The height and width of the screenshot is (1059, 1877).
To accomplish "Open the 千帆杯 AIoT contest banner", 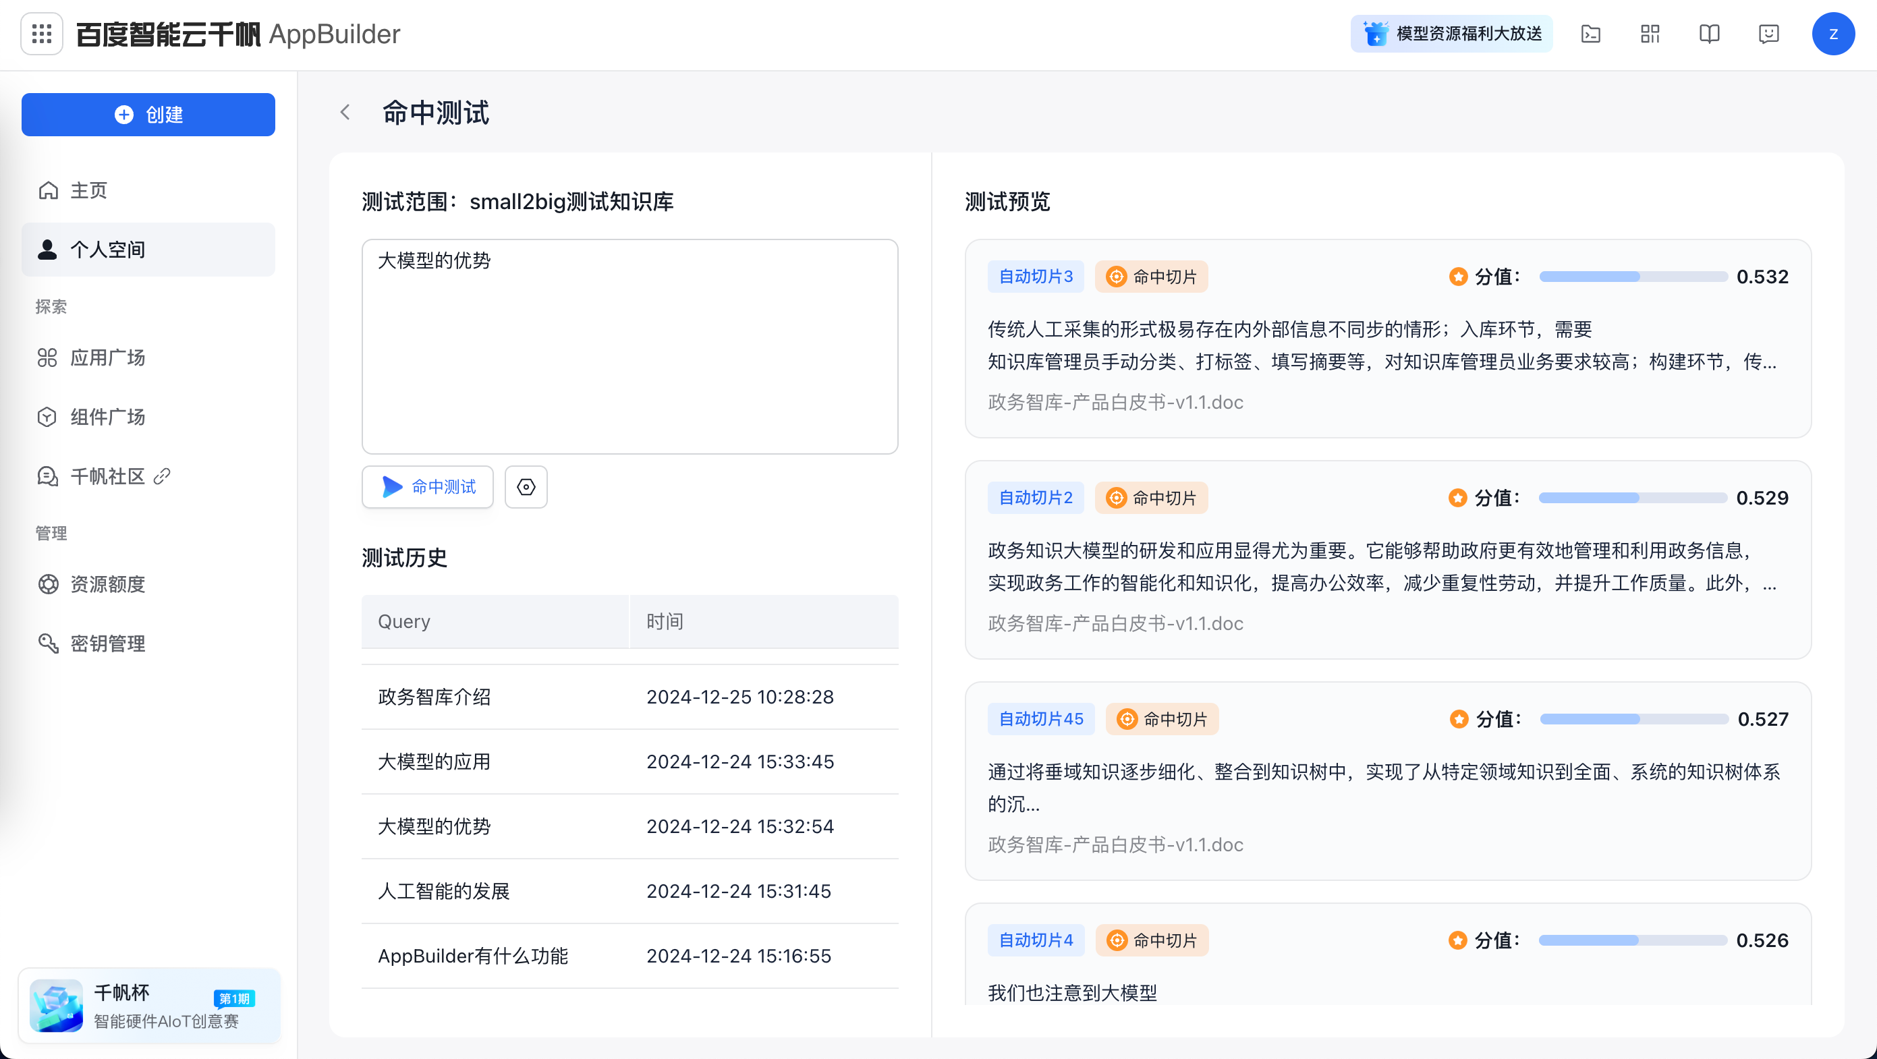I will coord(149,1006).
